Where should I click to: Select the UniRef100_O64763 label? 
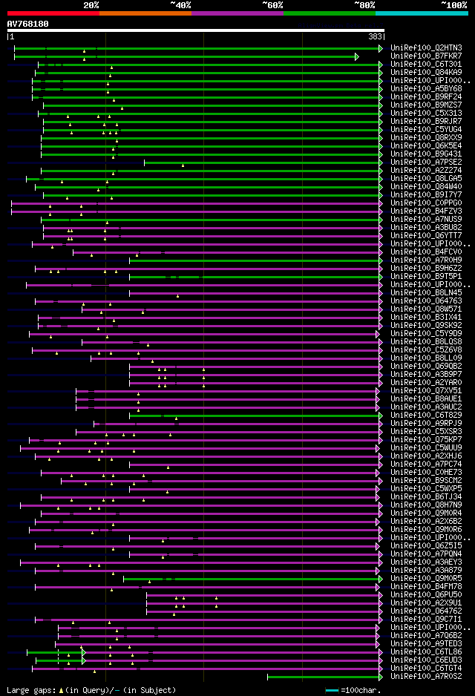426,301
